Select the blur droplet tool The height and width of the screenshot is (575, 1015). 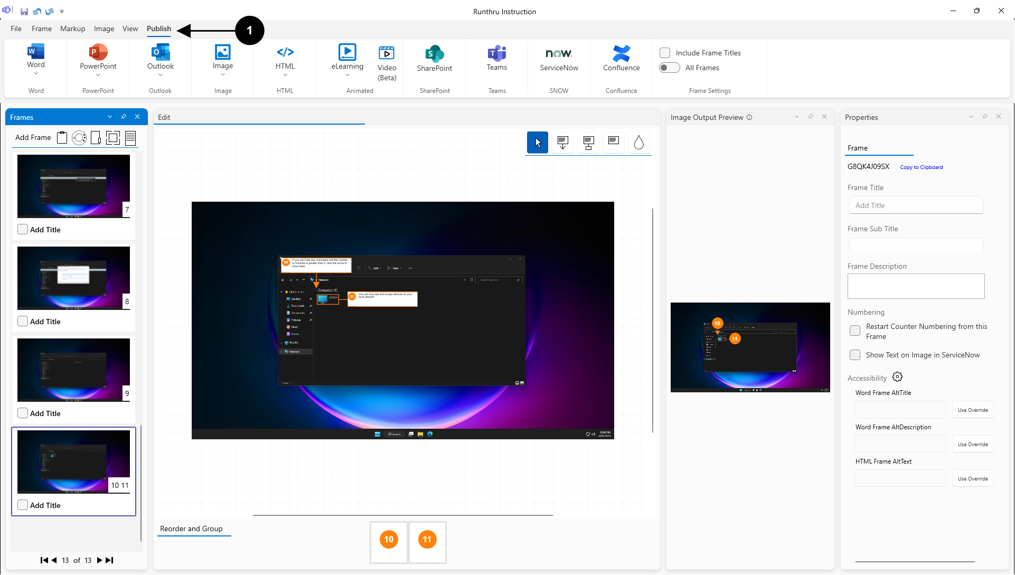coord(638,142)
